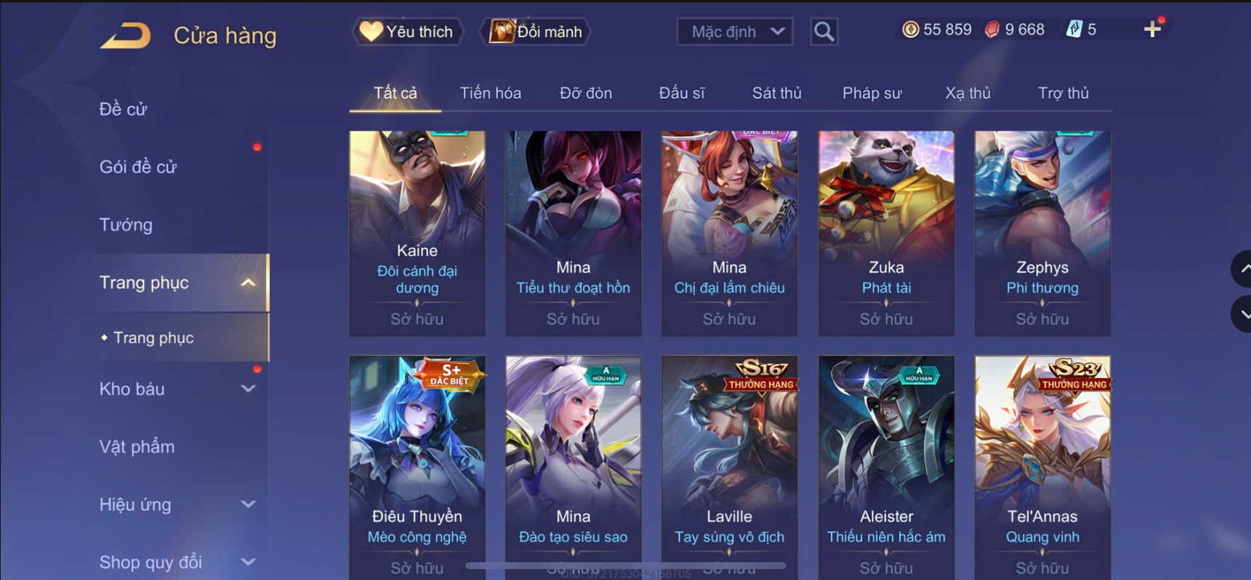Click the golden back arrow icon
Viewport: 1251px width, 580px height.
[x=125, y=35]
